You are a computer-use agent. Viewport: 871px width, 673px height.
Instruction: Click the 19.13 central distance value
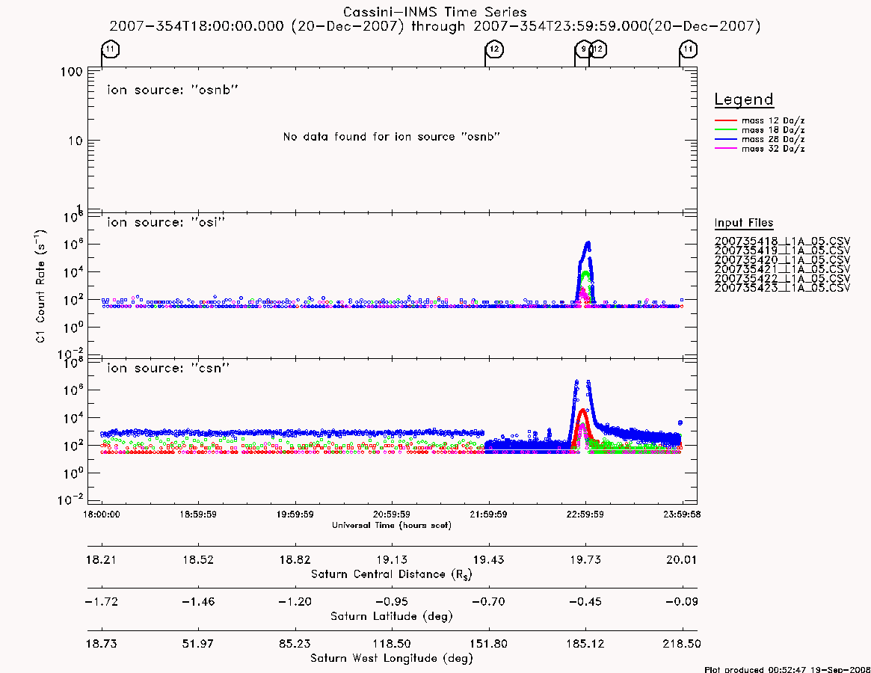[392, 559]
